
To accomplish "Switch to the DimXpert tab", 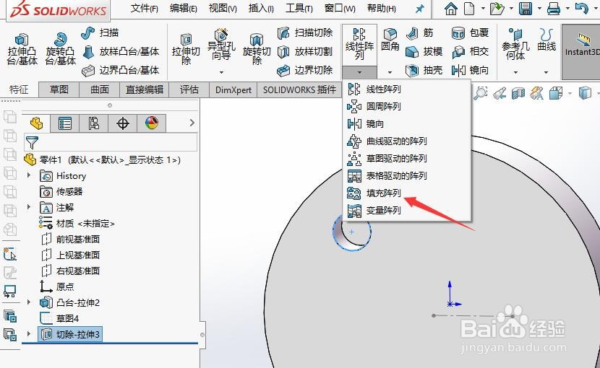I will pyautogui.click(x=233, y=89).
